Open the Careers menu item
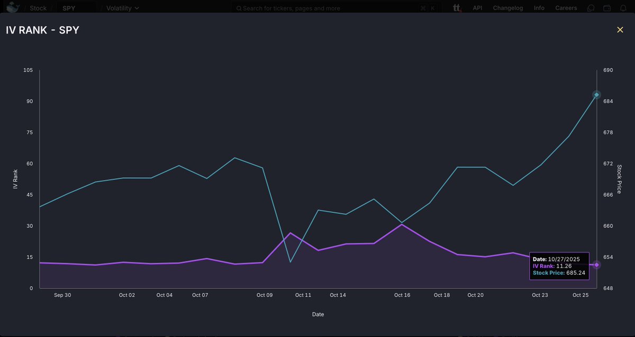Viewport: 635px width, 337px height. click(x=566, y=8)
